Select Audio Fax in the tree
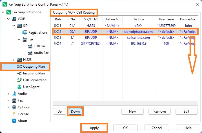This screenshot has height=133, width=202. pos(41,53)
